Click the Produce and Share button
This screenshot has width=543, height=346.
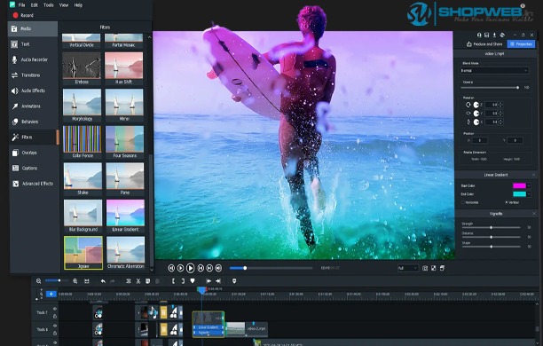[484, 44]
